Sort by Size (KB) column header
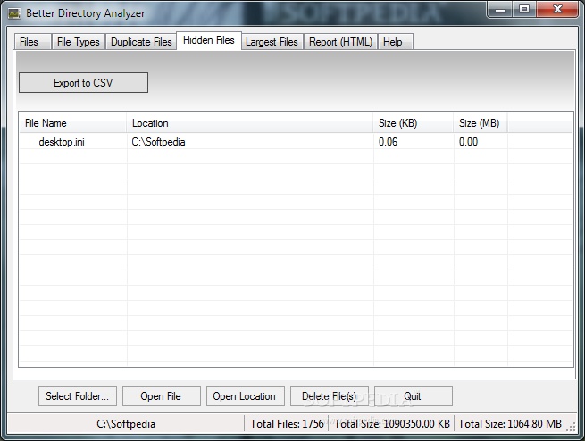585x441 pixels. click(413, 123)
